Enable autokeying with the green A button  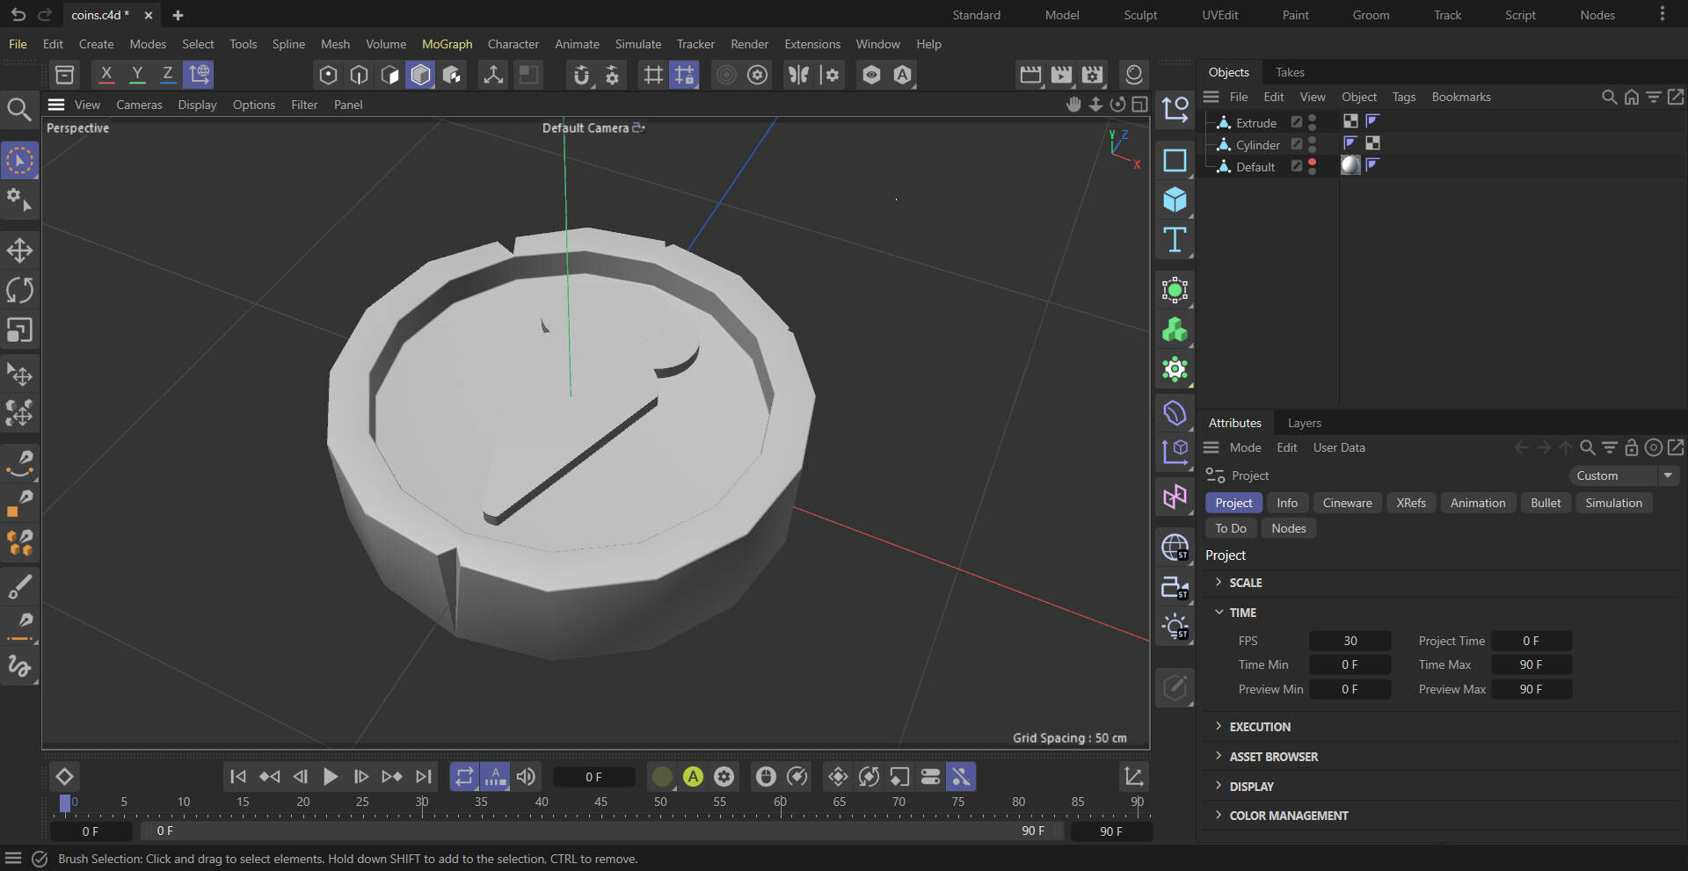point(693,776)
